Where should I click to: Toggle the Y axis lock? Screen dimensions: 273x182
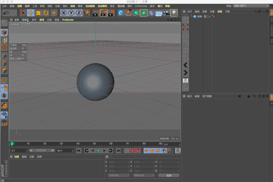point(71,13)
